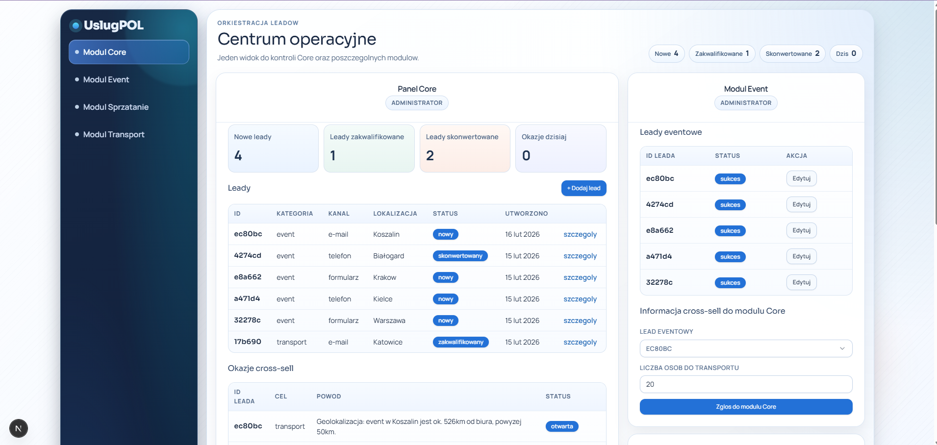937x445 pixels.
Task: Click the UslugPOL logo icon
Action: click(76, 25)
